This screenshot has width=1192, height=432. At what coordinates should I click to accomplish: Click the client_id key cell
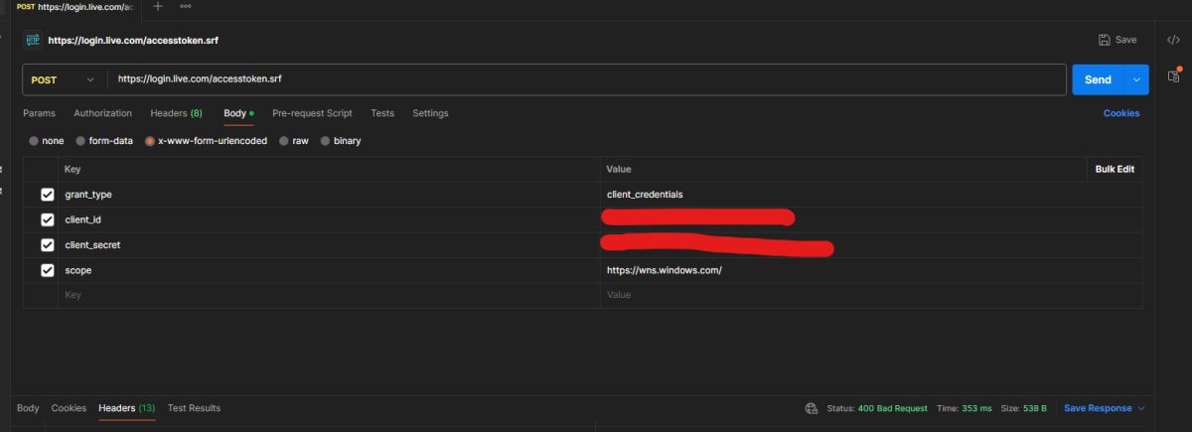(x=329, y=219)
